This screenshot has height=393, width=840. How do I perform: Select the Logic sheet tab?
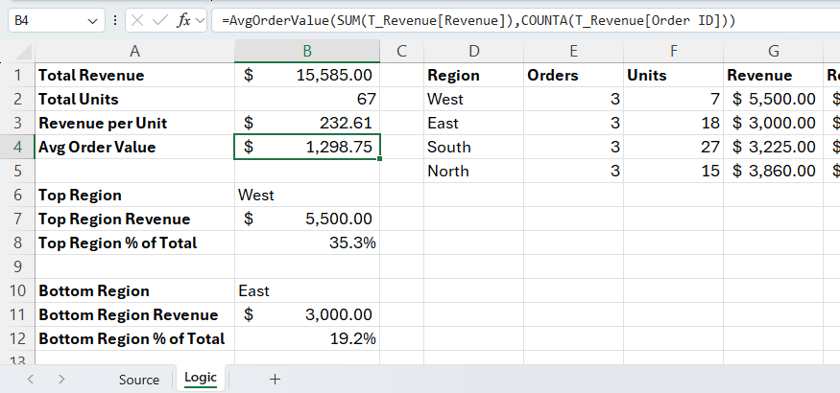coord(201,378)
